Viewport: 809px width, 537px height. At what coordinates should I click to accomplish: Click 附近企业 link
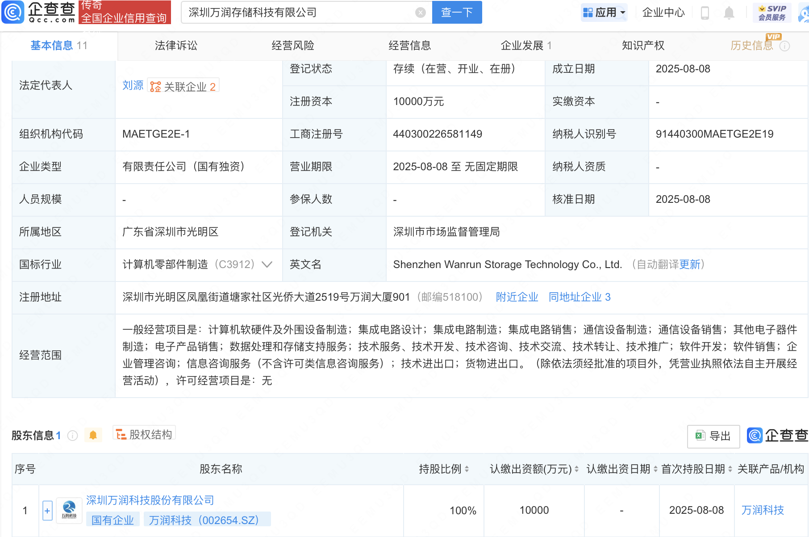(517, 297)
